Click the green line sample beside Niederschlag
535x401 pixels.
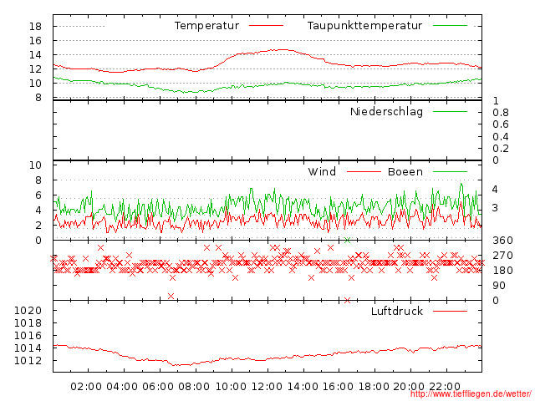pos(450,111)
